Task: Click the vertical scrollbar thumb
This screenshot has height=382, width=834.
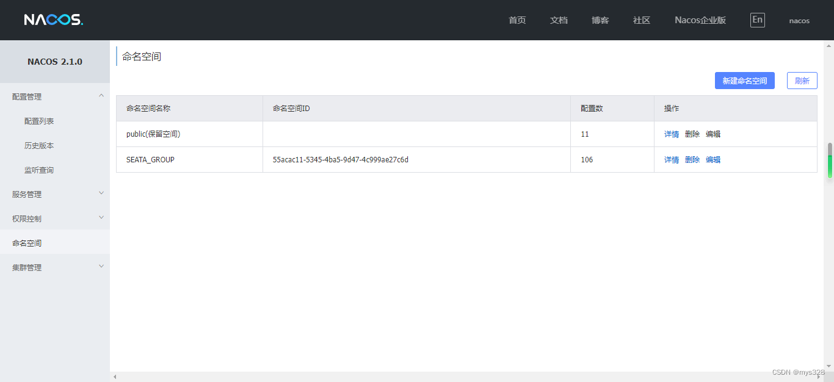Action: 830,160
